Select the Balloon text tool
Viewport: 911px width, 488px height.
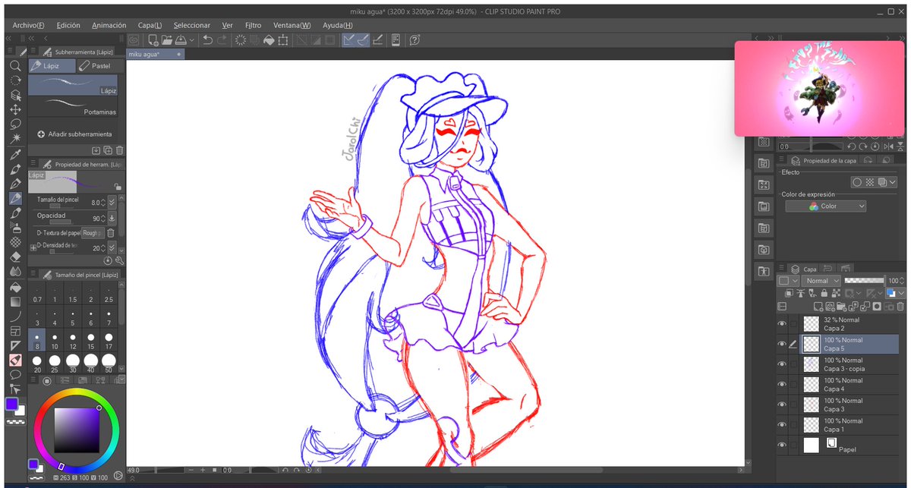14,373
